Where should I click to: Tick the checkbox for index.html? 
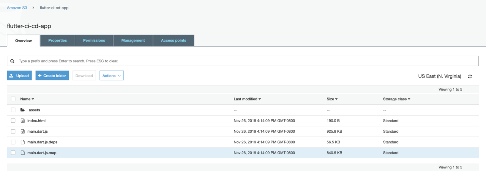pyautogui.click(x=13, y=121)
